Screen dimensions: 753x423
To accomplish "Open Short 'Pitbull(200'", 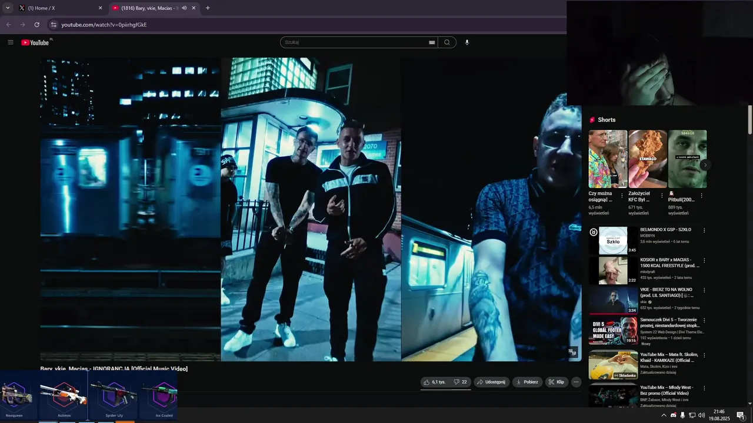I will pyautogui.click(x=687, y=159).
